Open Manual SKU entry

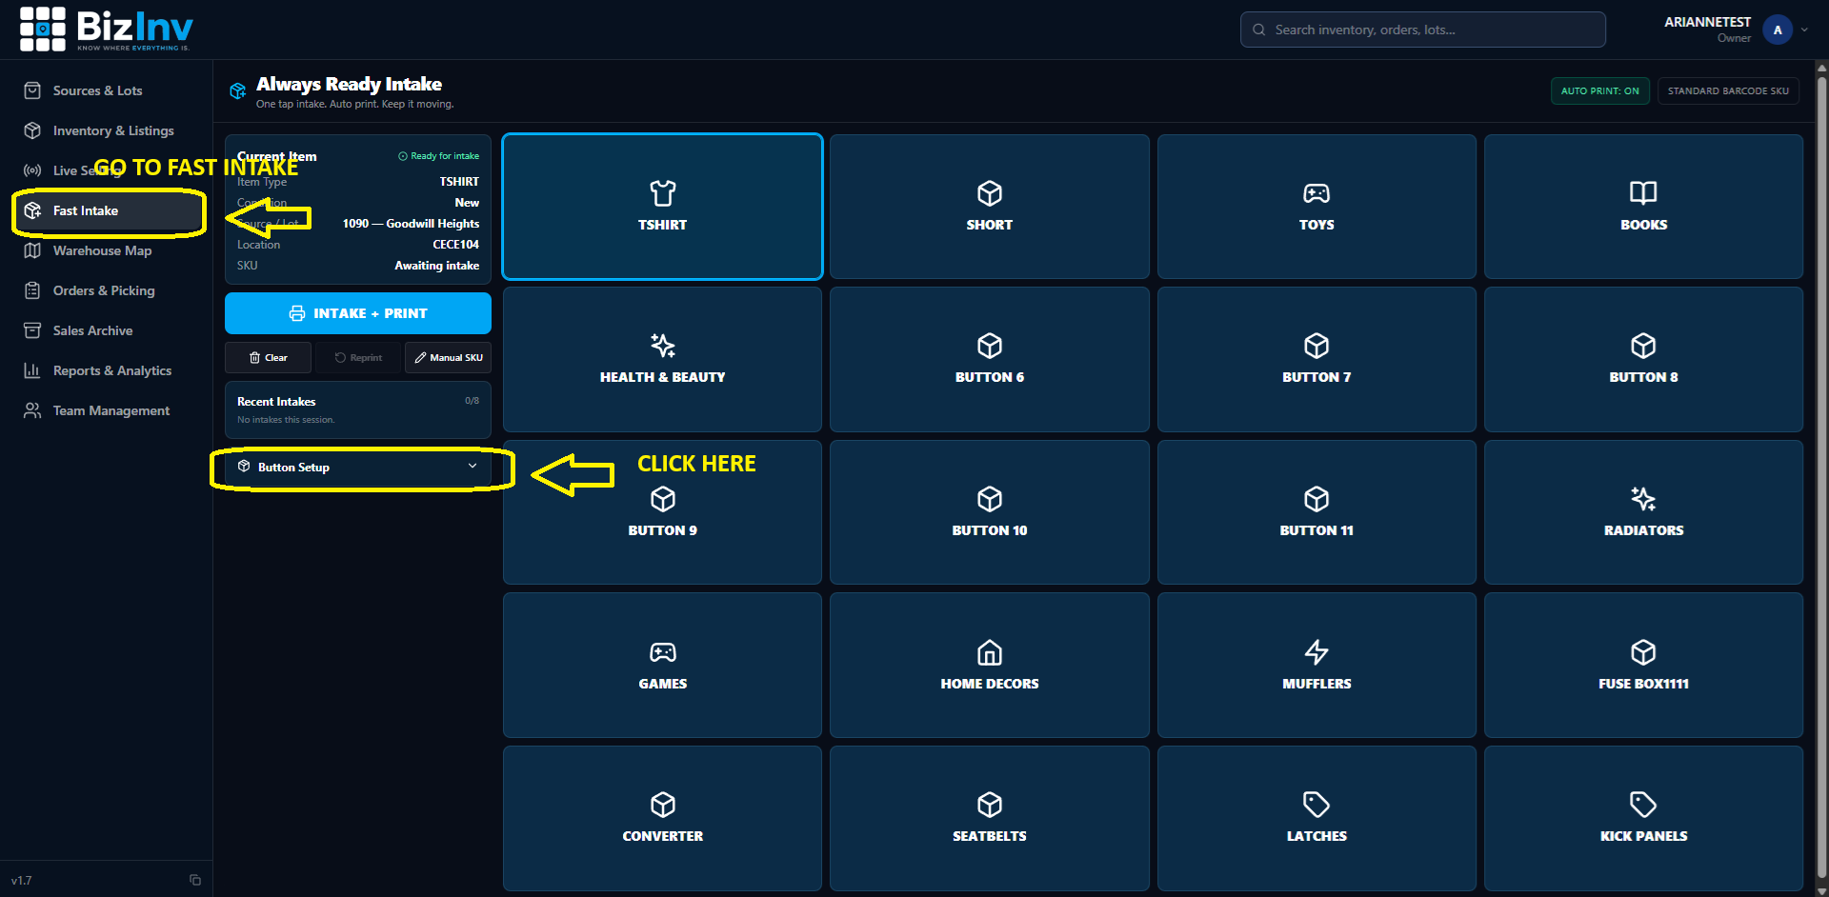[448, 357]
